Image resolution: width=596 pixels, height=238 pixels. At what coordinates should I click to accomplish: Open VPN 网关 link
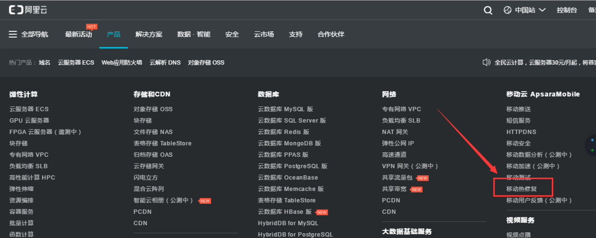(x=410, y=166)
